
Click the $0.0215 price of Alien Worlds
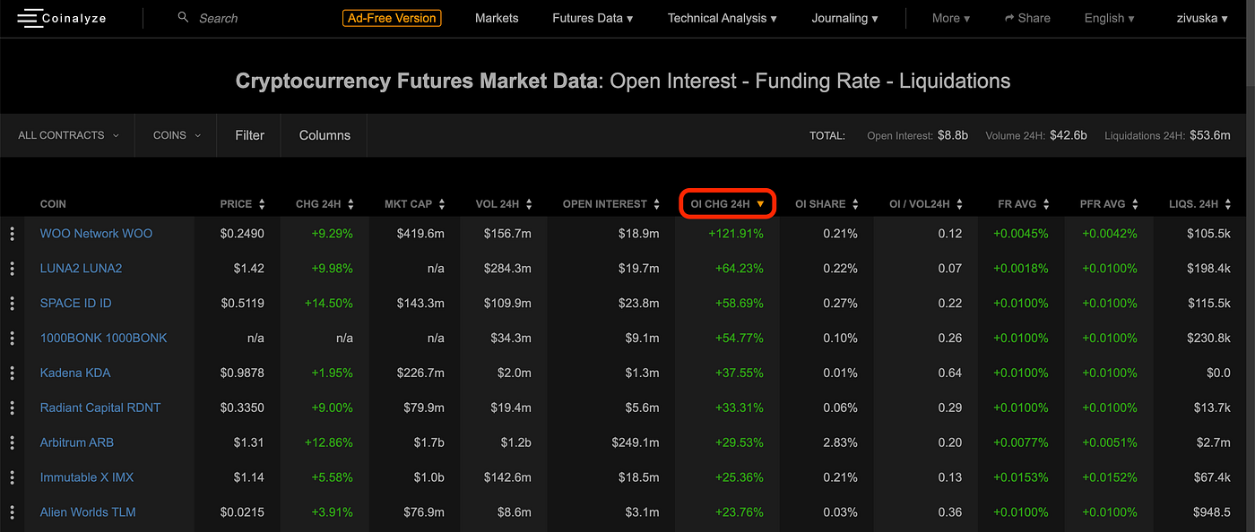pos(242,513)
